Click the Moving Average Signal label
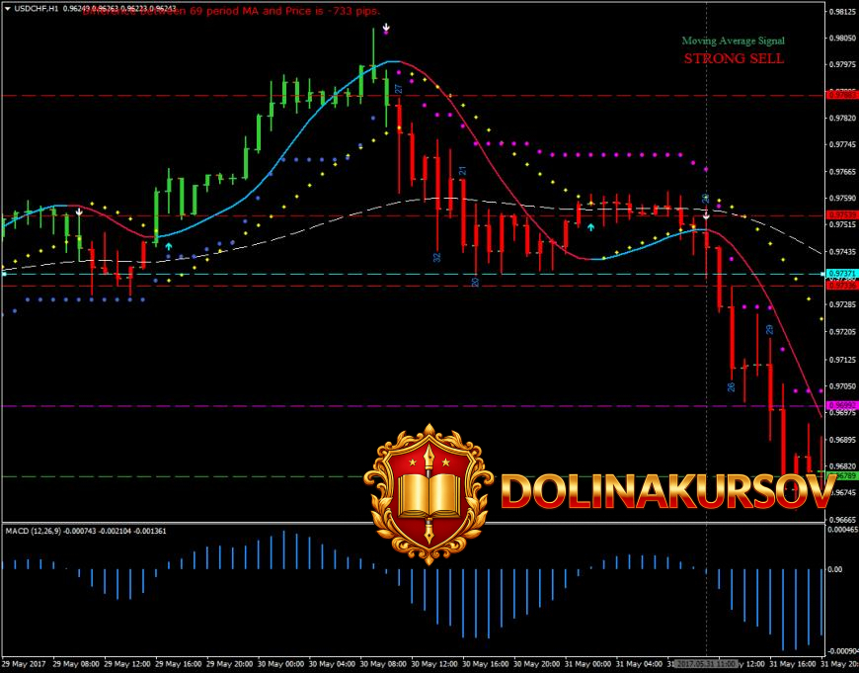 (734, 41)
